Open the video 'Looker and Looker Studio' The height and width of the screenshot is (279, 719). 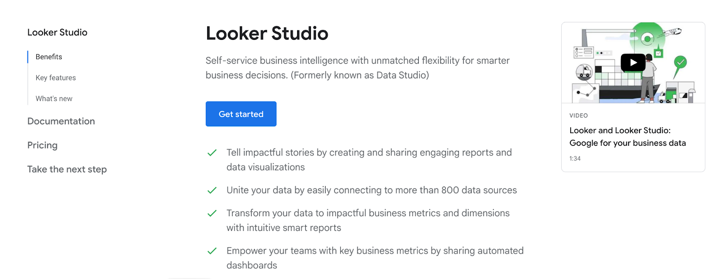pos(627,137)
